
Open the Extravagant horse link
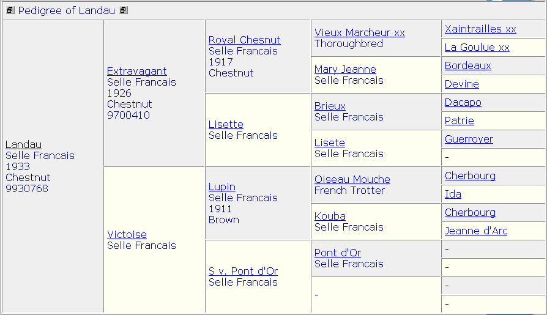136,71
